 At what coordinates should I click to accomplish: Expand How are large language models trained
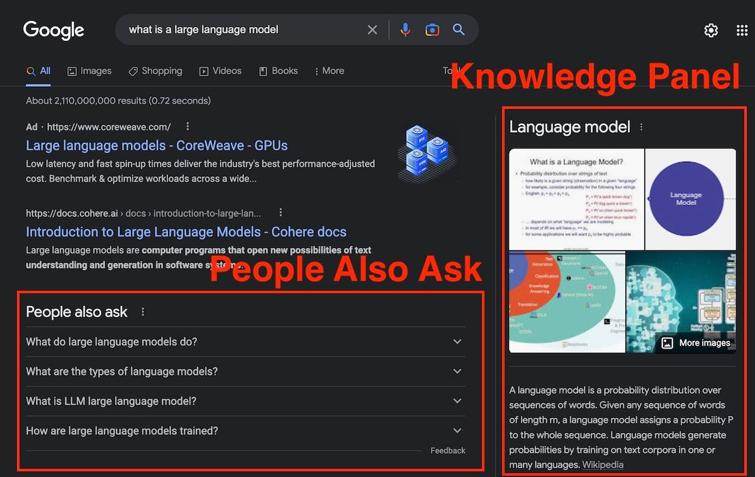coord(245,431)
